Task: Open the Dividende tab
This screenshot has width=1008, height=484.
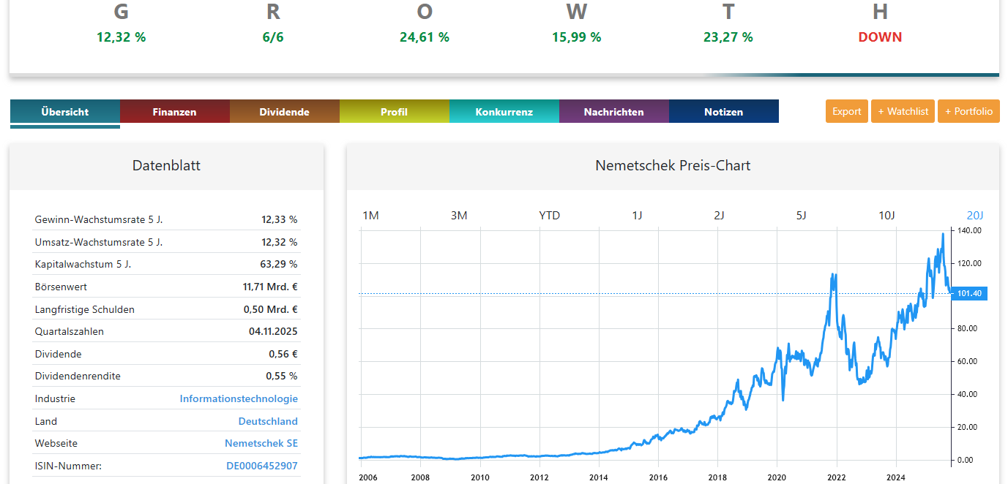Action: (284, 111)
